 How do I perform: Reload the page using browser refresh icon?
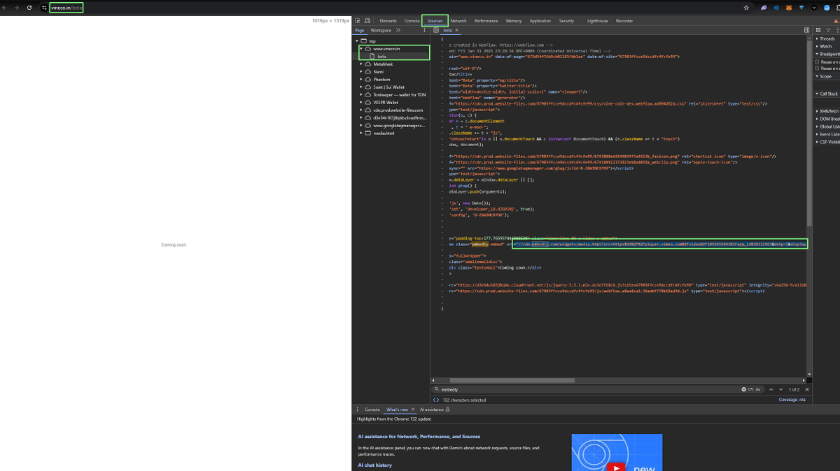(29, 8)
